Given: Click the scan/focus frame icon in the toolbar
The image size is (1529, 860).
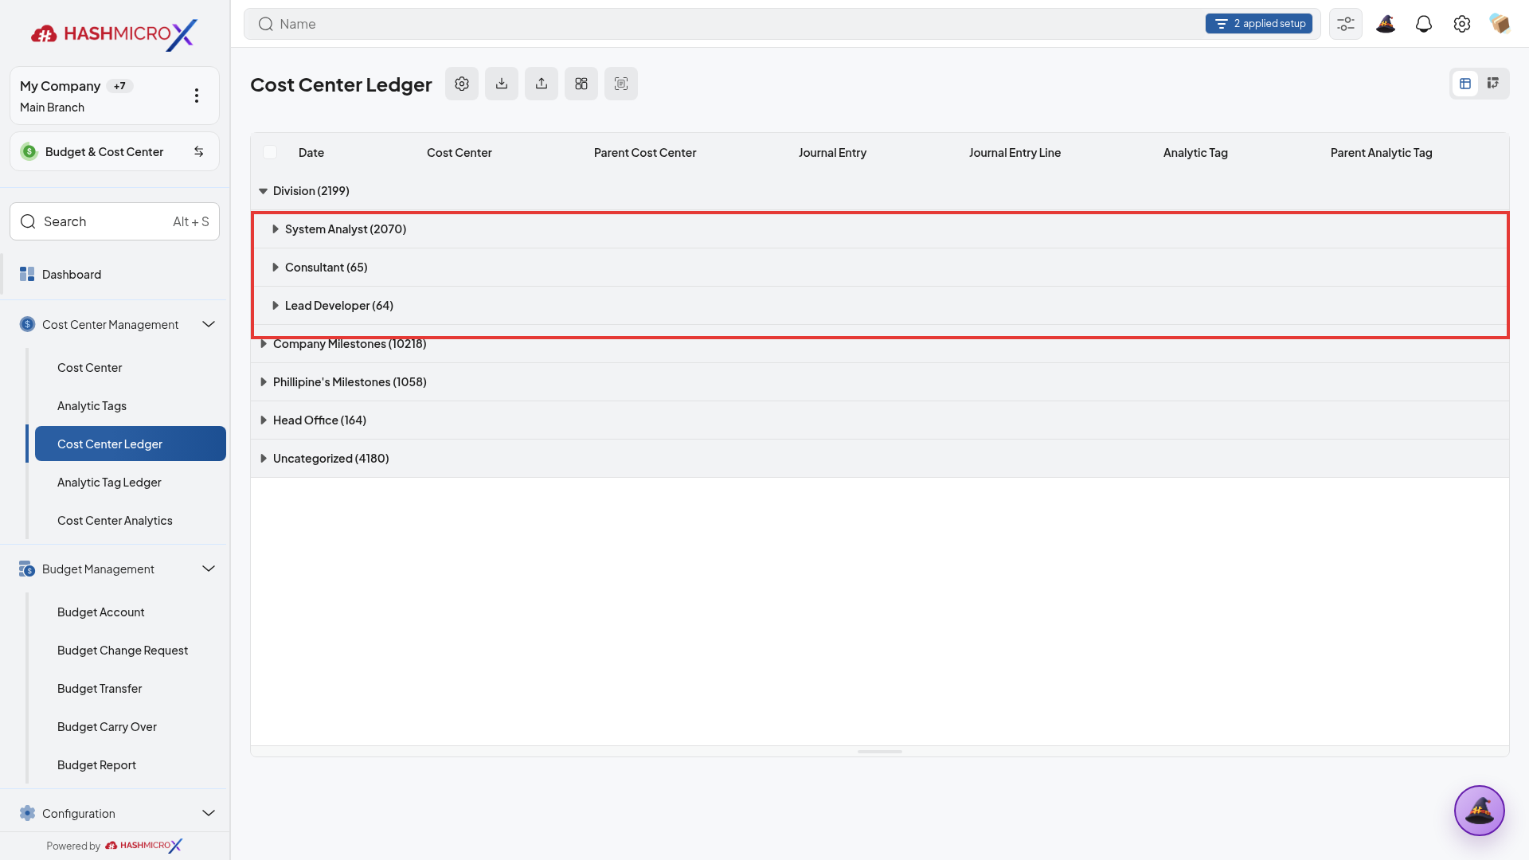Looking at the screenshot, I should [621, 84].
